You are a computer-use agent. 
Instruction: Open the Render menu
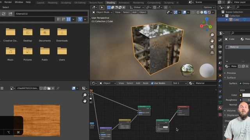pyautogui.click(x=8, y=2)
